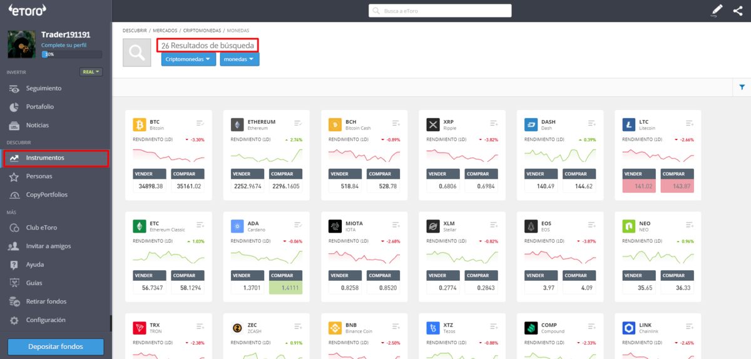Image resolution: width=751 pixels, height=359 pixels.
Task: Click the large search magnifier thumbnail
Action: pyautogui.click(x=136, y=53)
